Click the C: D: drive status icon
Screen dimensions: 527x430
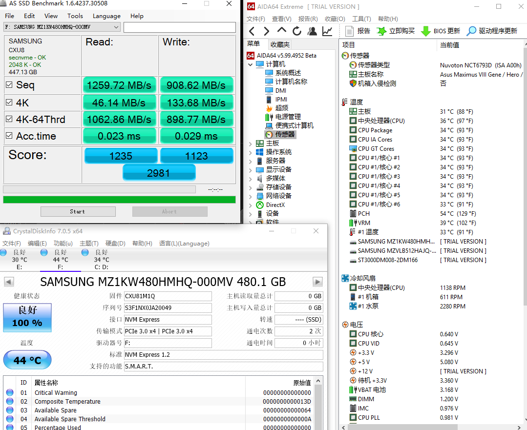tap(85, 252)
